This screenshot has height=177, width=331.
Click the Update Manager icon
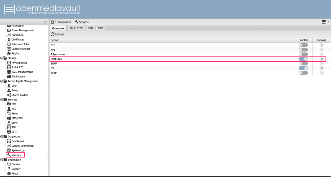pyautogui.click(x=9, y=49)
